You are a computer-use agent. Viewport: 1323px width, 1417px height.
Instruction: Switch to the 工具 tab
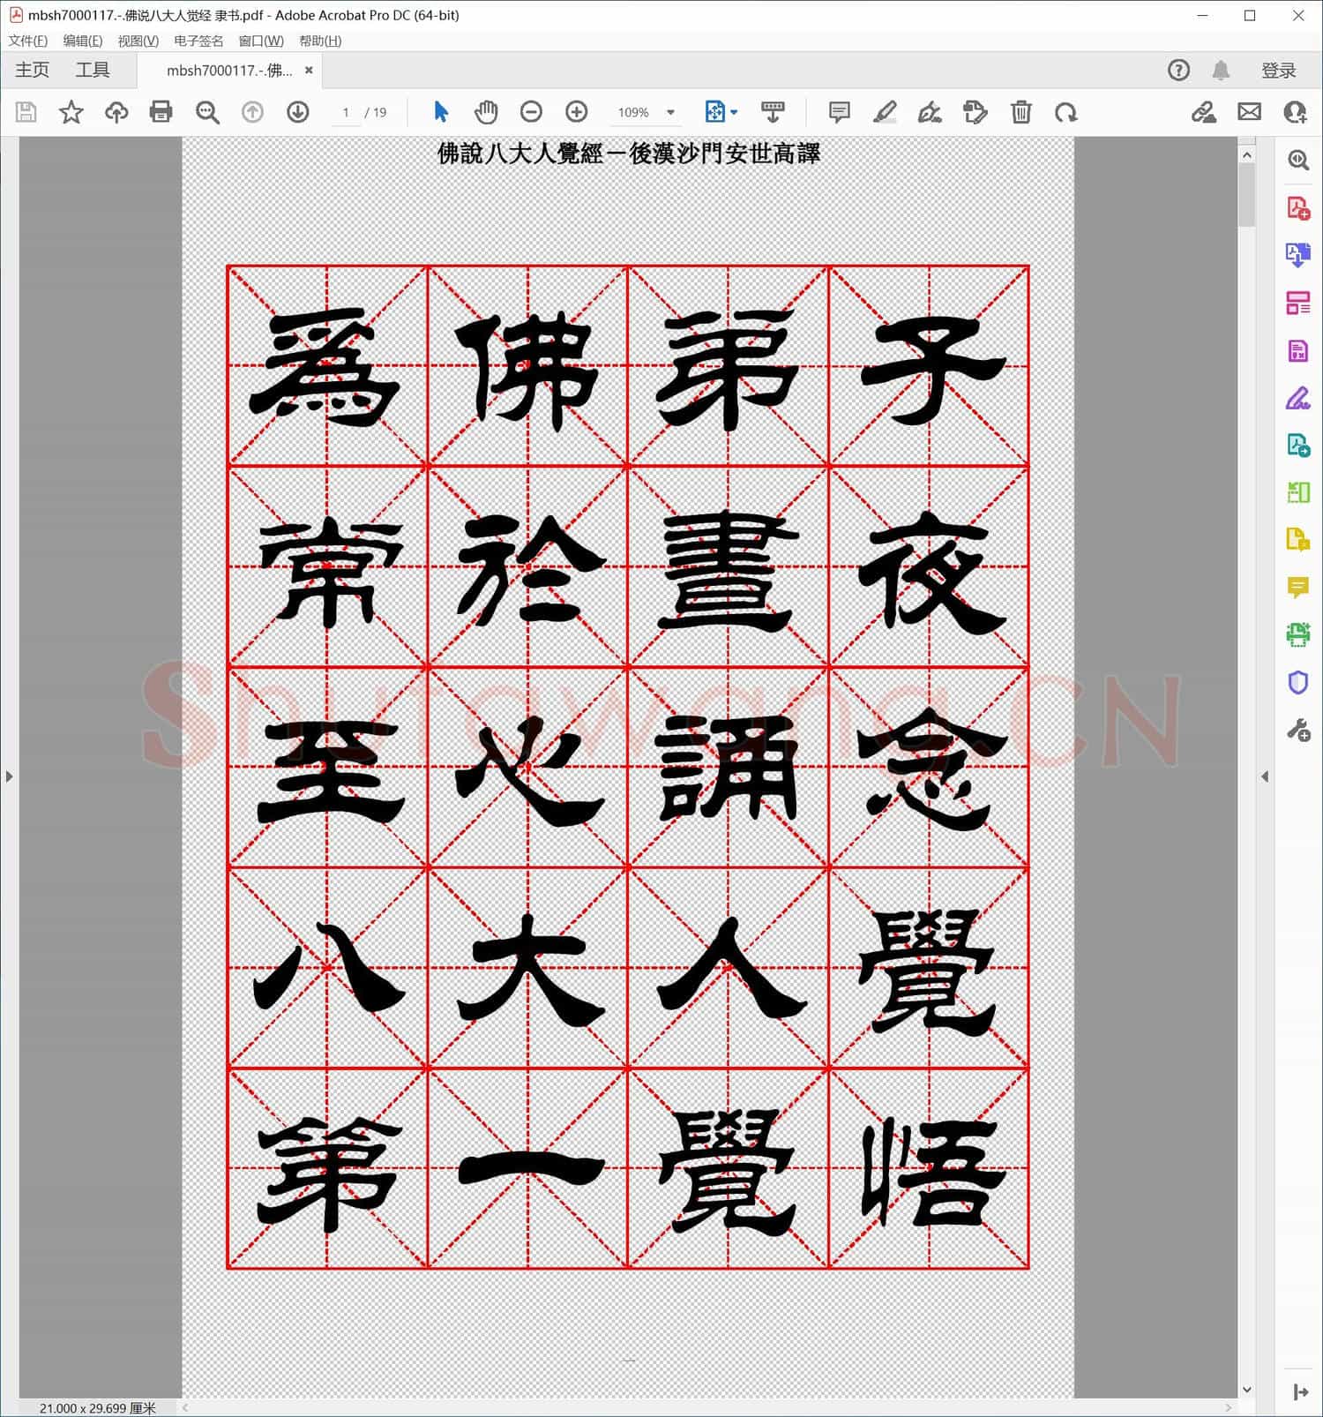tap(93, 70)
